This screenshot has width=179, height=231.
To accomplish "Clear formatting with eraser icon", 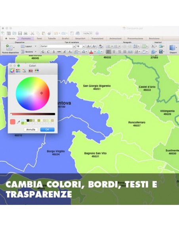I will tap(101, 46).
